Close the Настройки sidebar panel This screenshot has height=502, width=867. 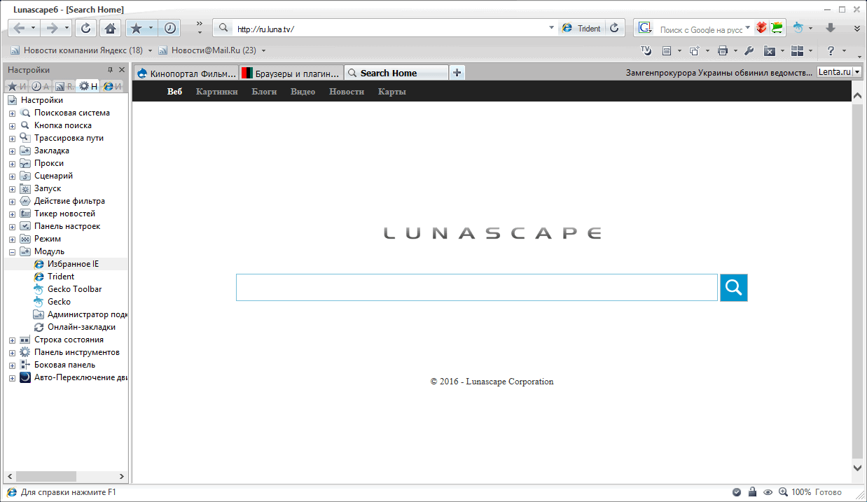click(x=122, y=70)
